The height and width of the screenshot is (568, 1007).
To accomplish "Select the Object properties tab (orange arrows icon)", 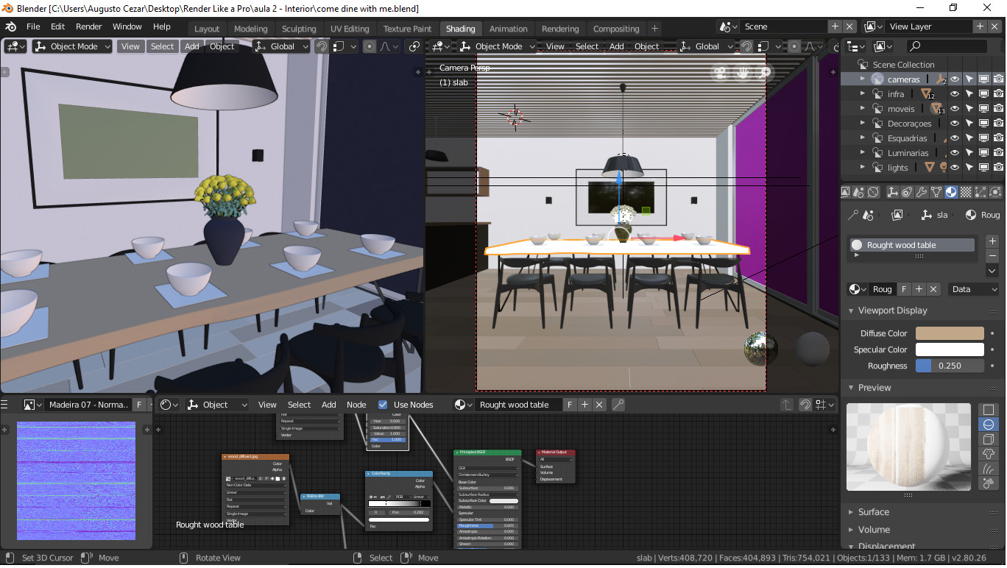I will pos(893,193).
